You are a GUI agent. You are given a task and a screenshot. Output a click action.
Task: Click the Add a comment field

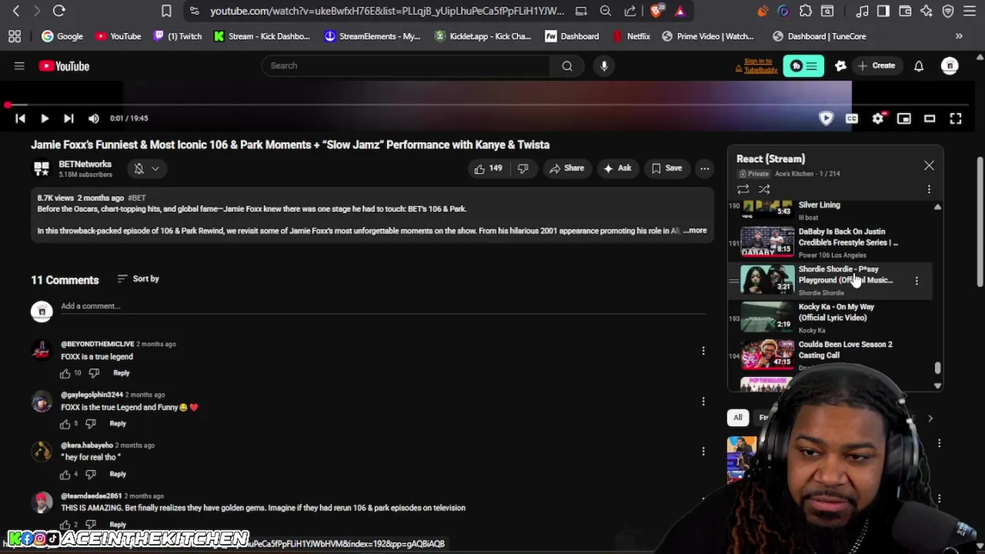[383, 306]
